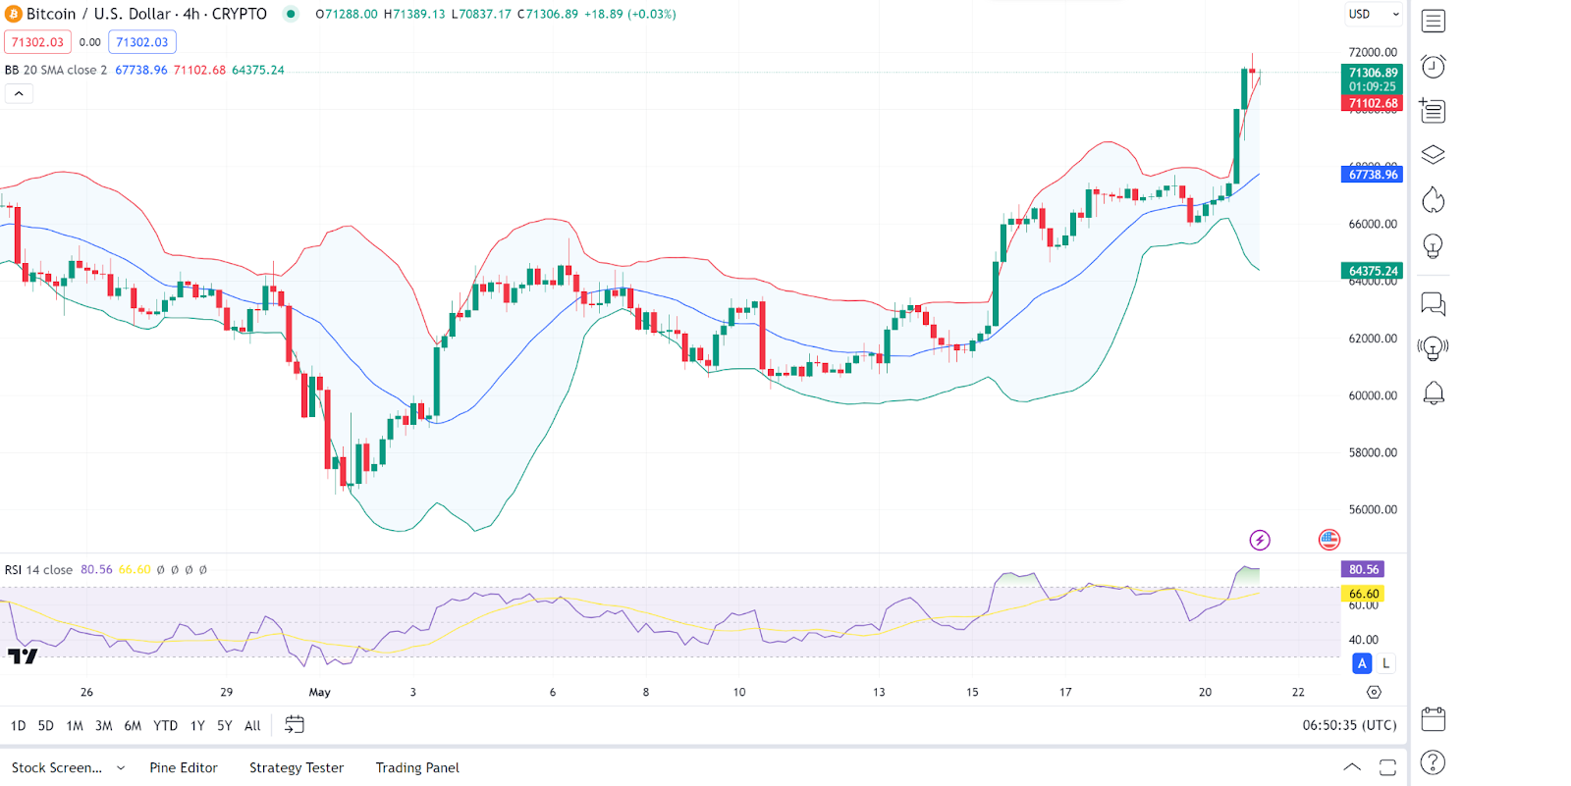Open the Notifications bell icon
The height and width of the screenshot is (786, 1571).
(x=1433, y=393)
